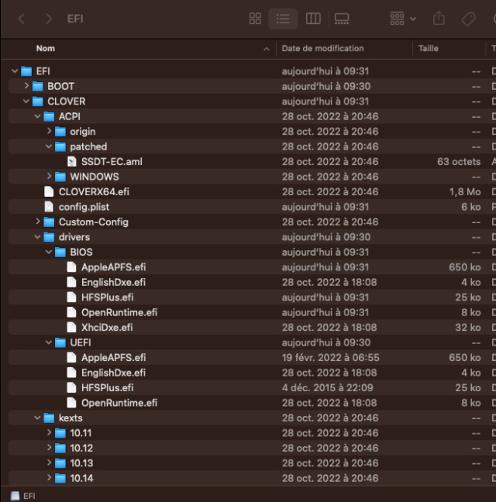The height and width of the screenshot is (502, 496).
Task: Collapse the top-level EFI folder
Action: point(15,70)
